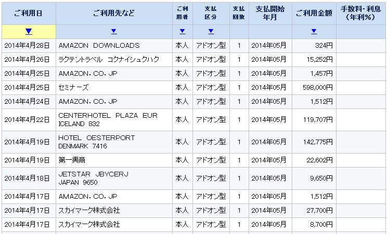Click AMAZON. CO. JP on 4月24日 row
Screen dimensions: 388x234
coord(88,102)
